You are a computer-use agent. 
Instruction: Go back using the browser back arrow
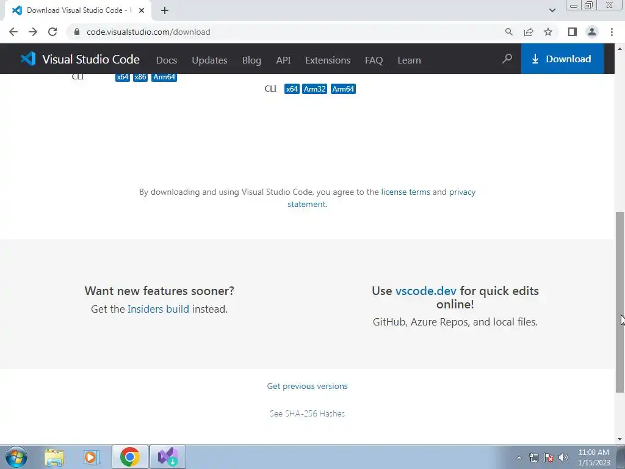pos(13,32)
